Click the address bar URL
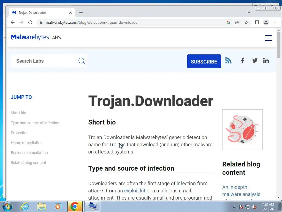 tap(92, 22)
